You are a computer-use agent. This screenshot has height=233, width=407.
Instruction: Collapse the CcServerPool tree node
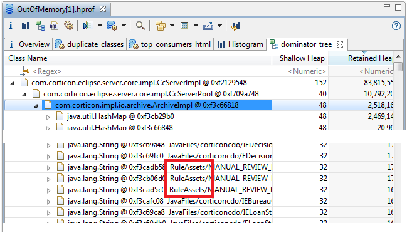24,95
